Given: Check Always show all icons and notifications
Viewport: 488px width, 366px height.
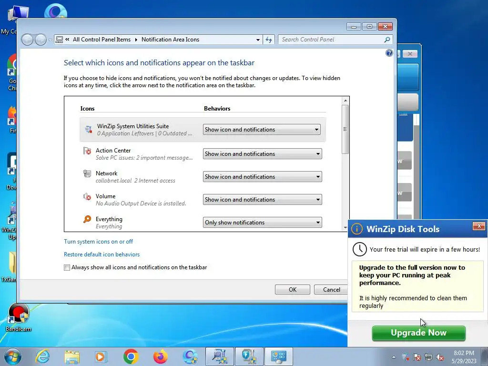Looking at the screenshot, I should [x=67, y=268].
